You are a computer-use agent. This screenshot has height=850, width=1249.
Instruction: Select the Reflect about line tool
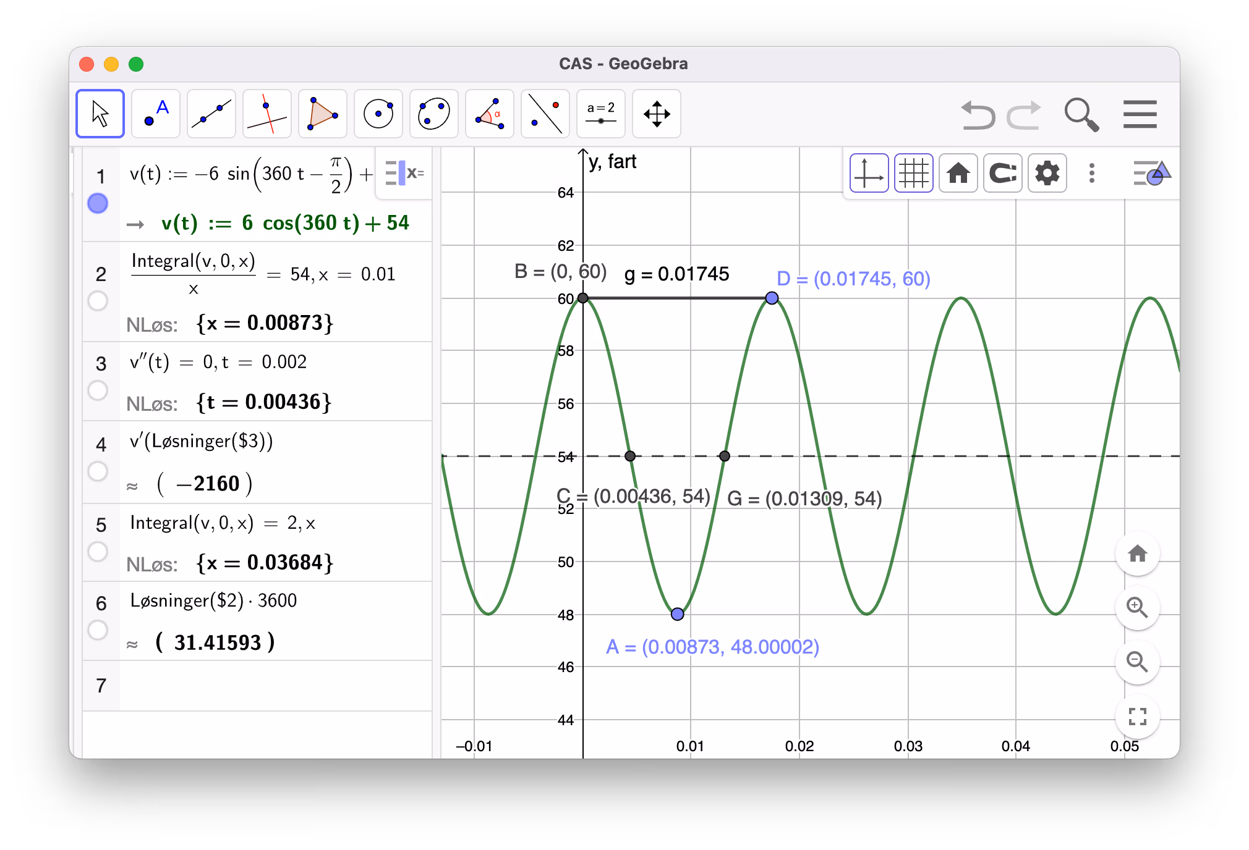pos(545,114)
